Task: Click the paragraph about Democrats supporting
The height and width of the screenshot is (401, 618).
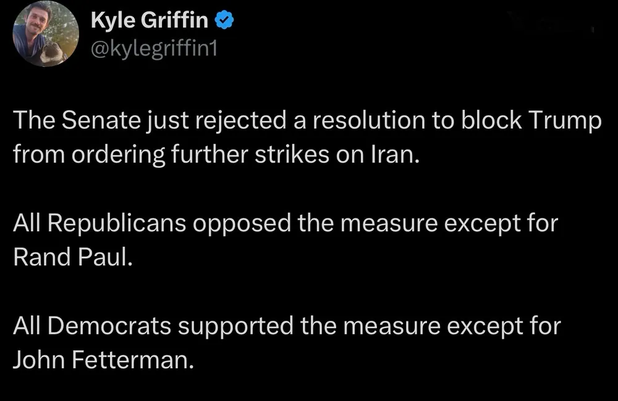Action: [286, 342]
